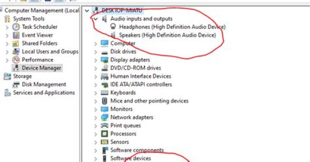Click the Performance icon
The image size is (310, 162).
[16, 60]
